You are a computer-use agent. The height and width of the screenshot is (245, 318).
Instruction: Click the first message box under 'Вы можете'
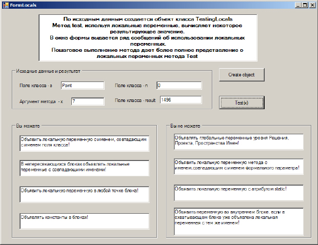coord(85,144)
